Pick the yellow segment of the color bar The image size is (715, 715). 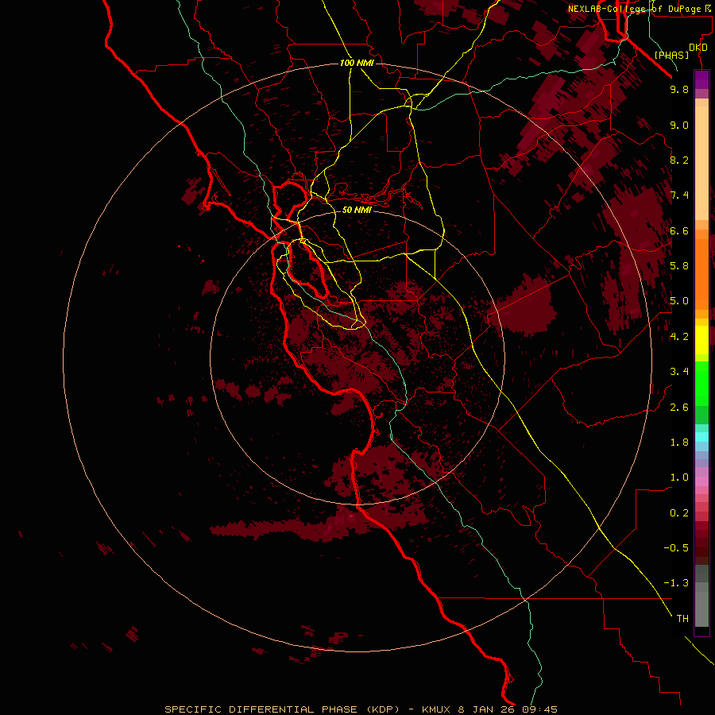(701, 340)
